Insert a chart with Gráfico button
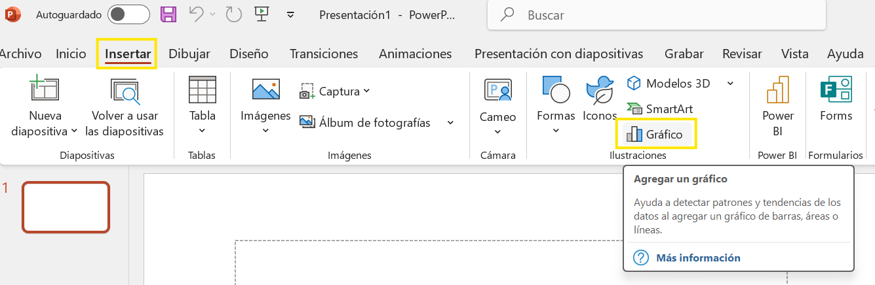Viewport: 875px width, 285px height. [x=656, y=135]
